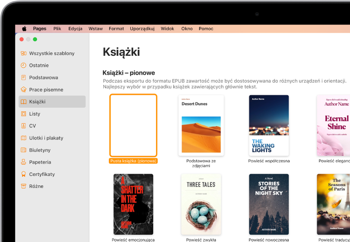Screen dimensions: 350x242
Task: Click the Różne archive box icon
Action: tap(24, 186)
